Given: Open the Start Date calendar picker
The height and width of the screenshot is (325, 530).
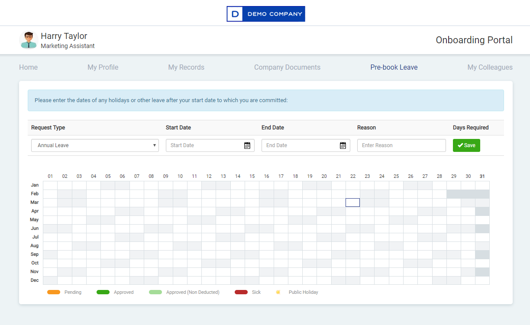Looking at the screenshot, I should 247,145.
